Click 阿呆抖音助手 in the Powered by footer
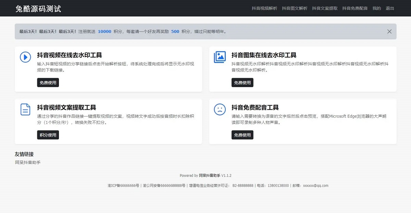The image size is (411, 213). 210,176
